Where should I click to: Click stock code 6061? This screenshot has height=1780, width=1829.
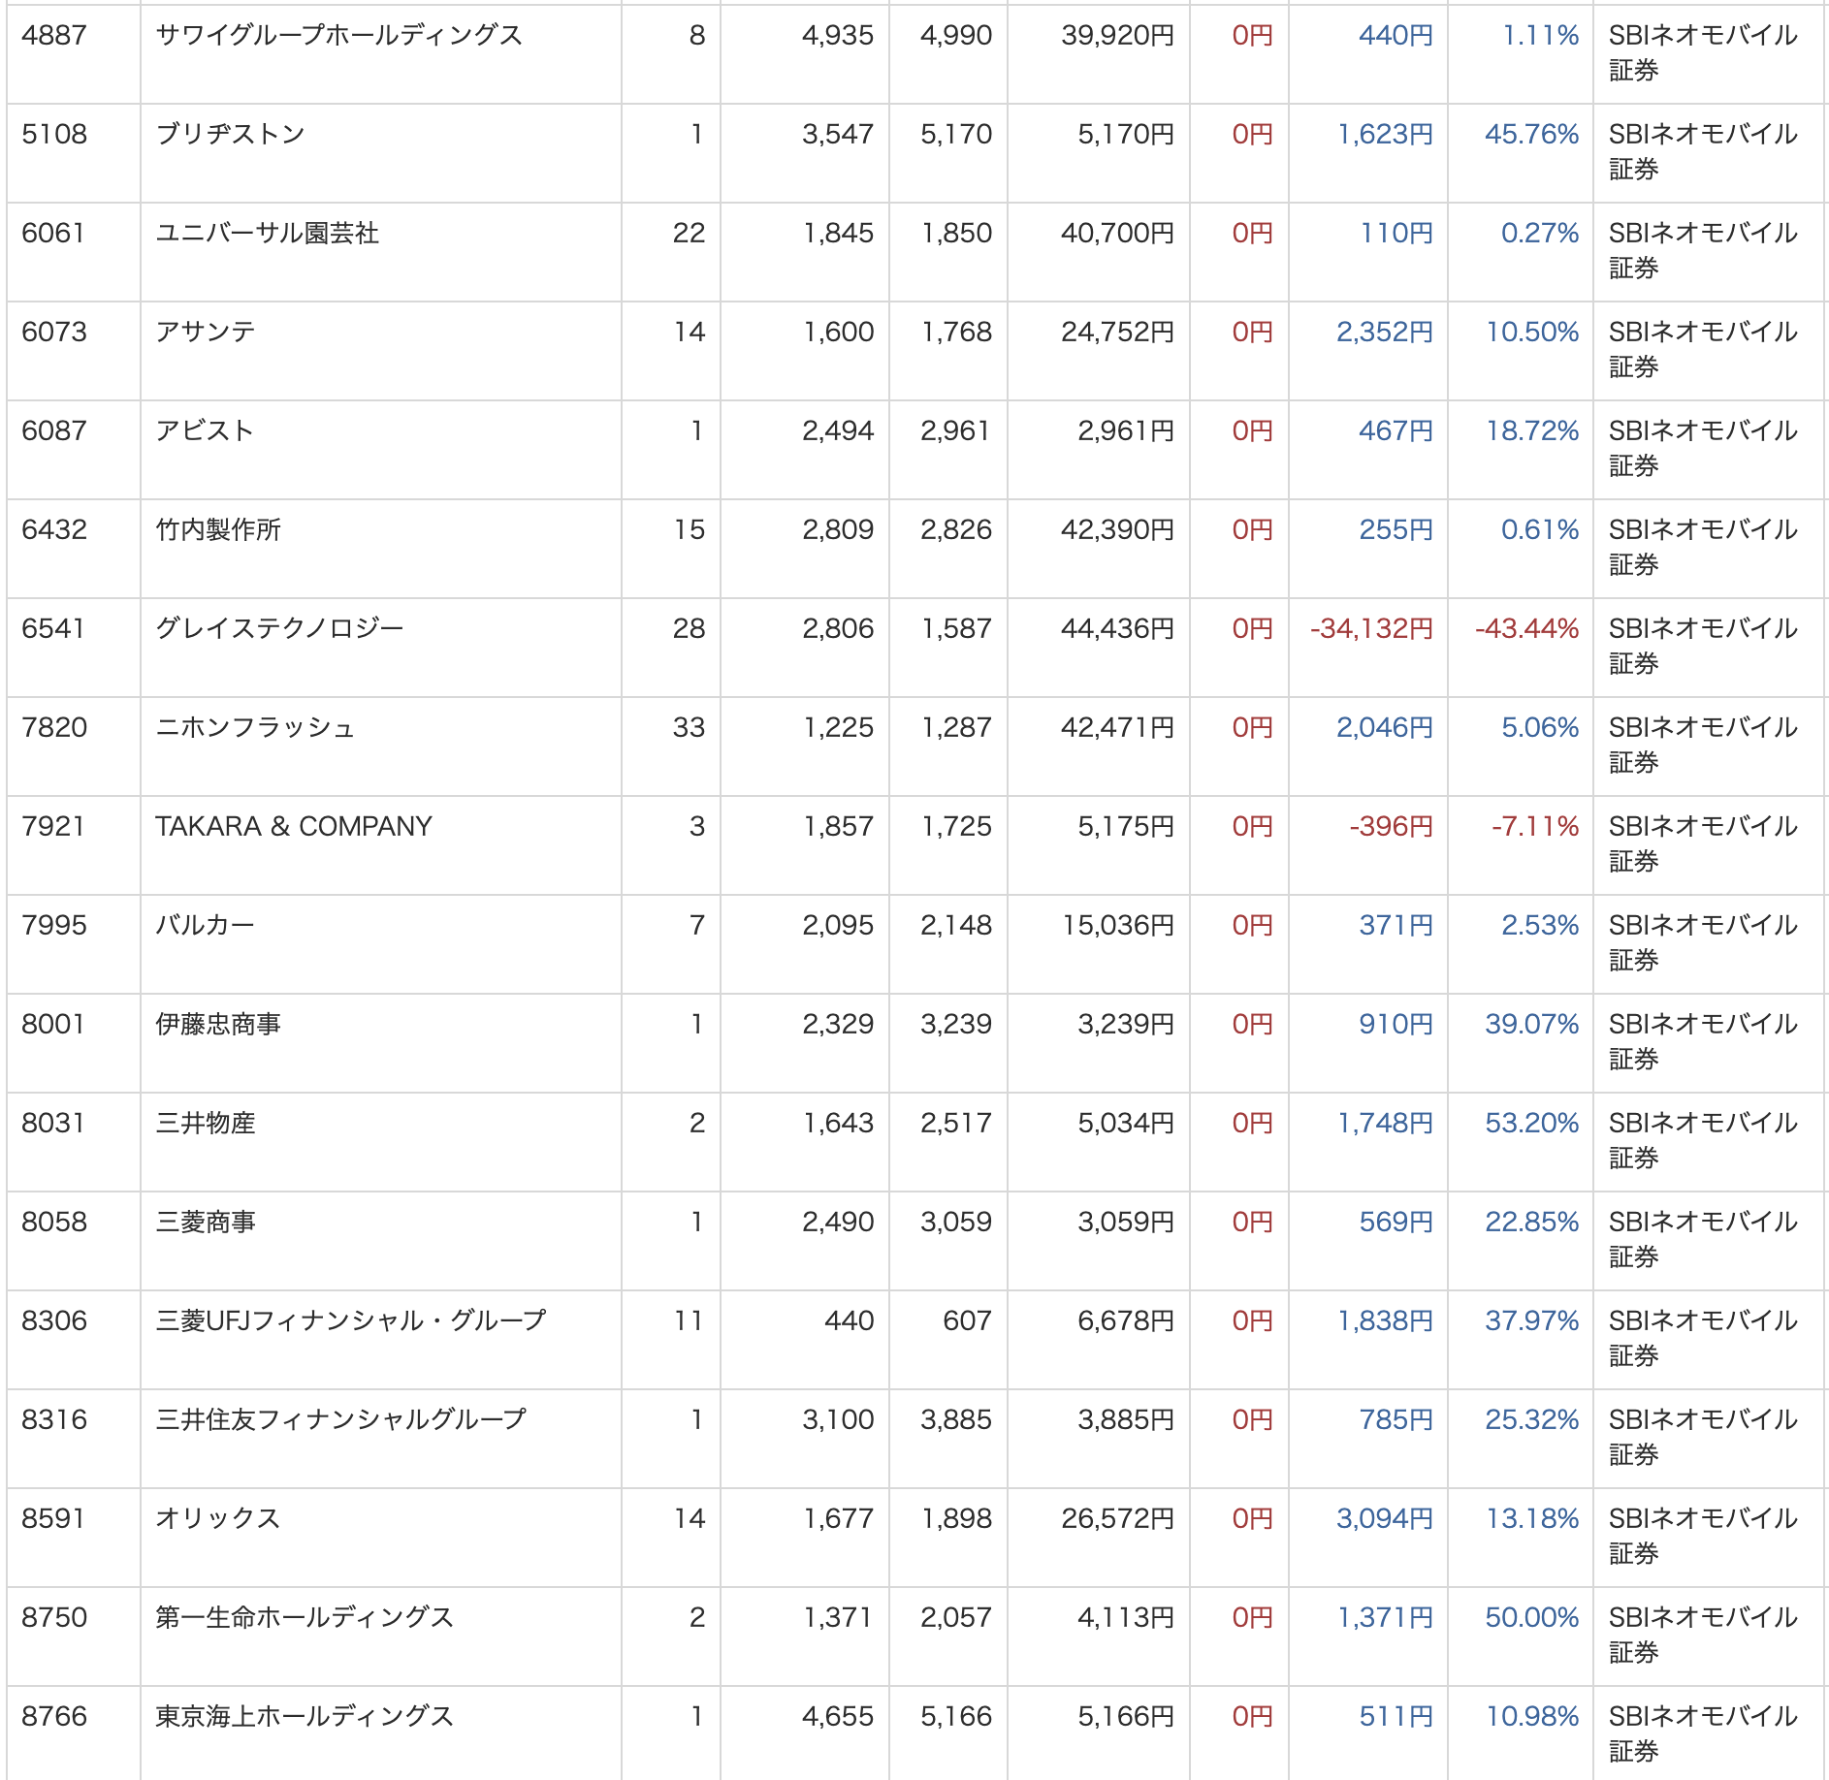[x=53, y=234]
